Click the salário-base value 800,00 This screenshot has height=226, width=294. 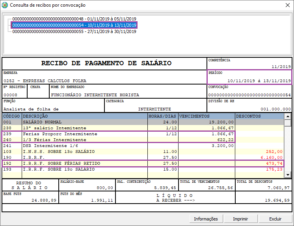coord(105,188)
